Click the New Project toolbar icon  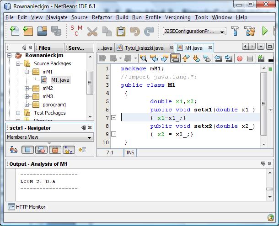28,31
